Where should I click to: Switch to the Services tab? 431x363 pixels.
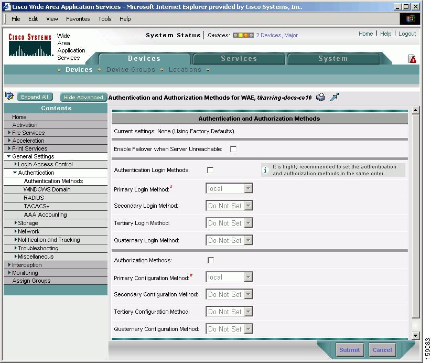[239, 59]
